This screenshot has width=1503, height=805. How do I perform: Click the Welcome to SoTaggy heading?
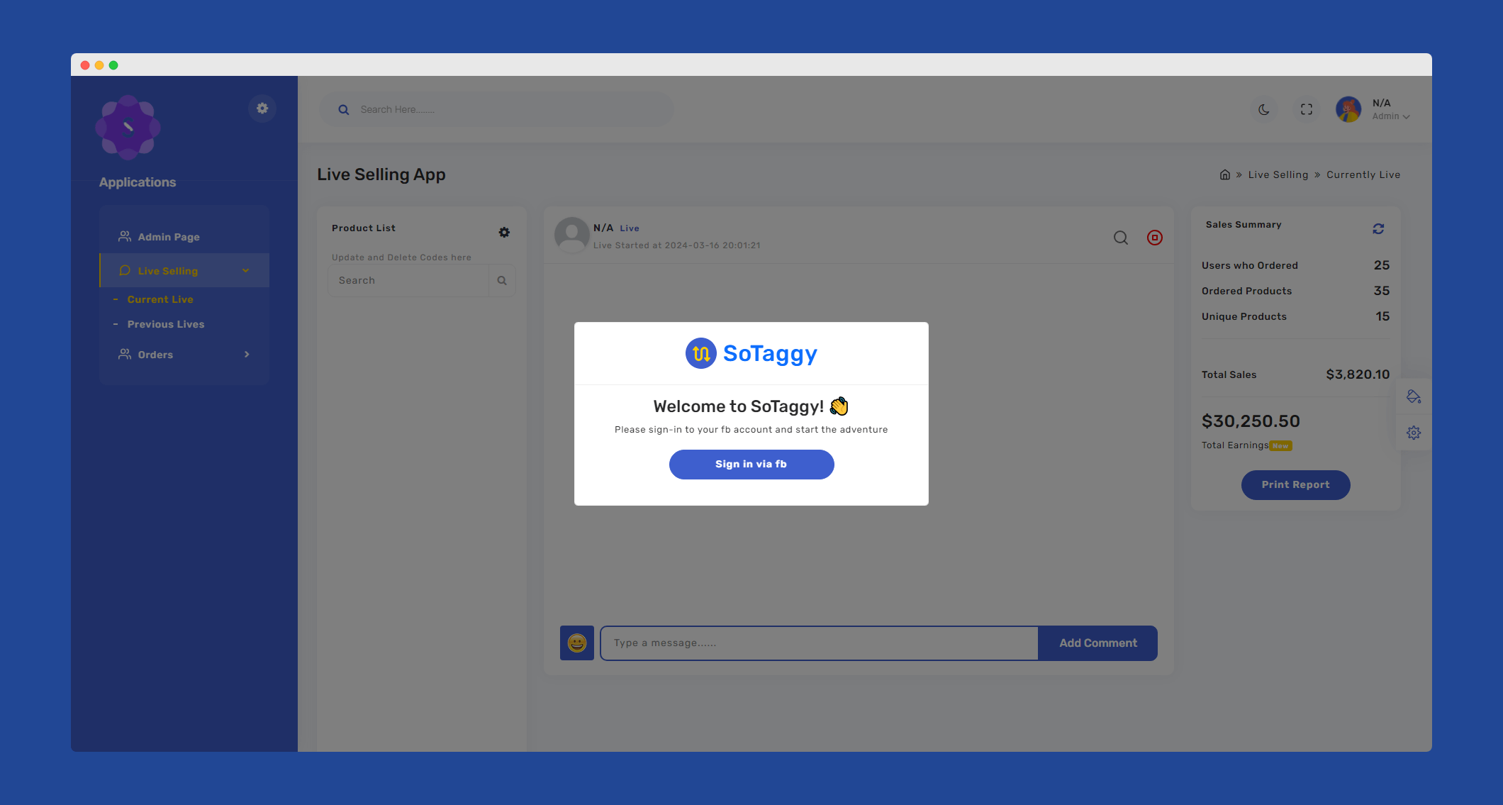click(x=751, y=406)
